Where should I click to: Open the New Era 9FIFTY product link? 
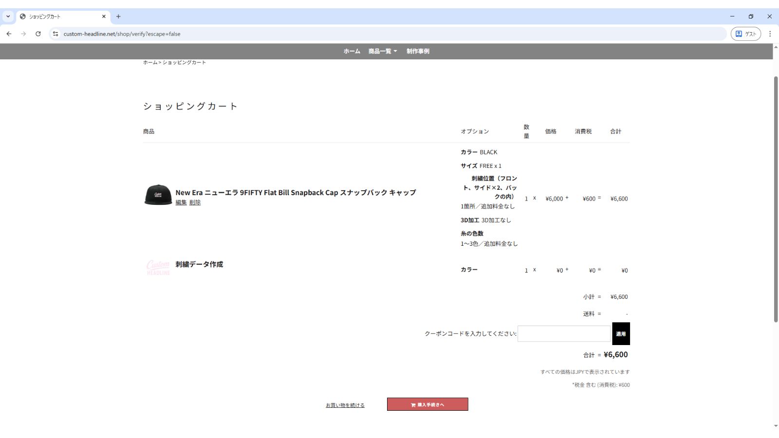(296, 193)
